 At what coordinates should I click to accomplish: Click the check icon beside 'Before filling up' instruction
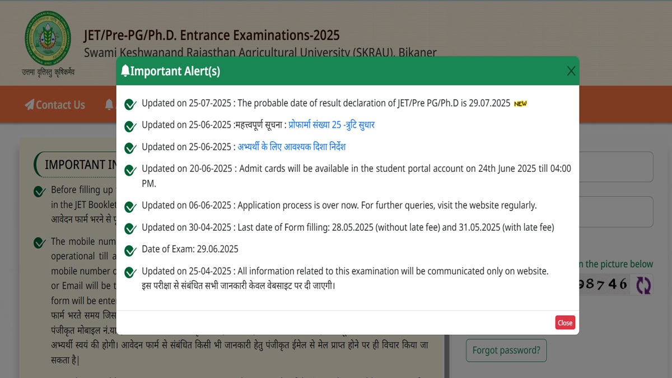pos(39,192)
